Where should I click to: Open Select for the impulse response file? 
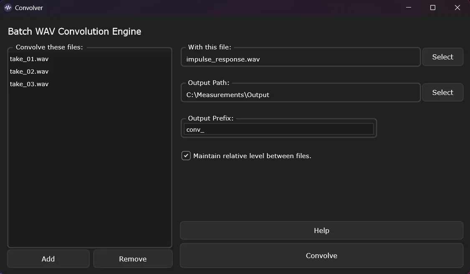click(443, 57)
